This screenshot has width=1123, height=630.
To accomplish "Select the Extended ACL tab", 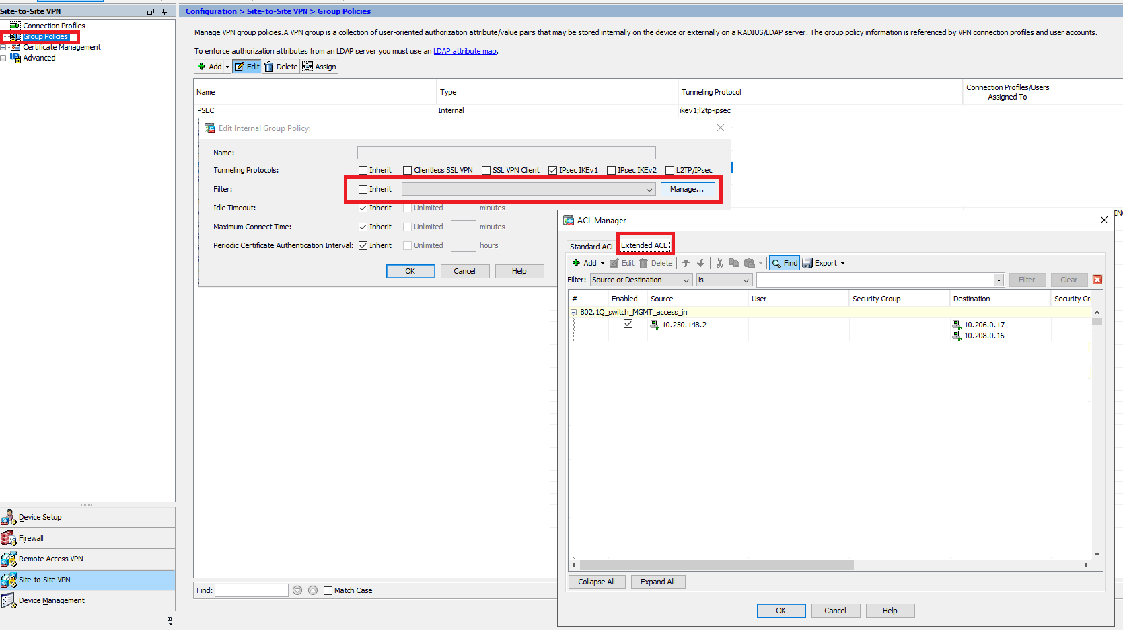I will pos(645,245).
